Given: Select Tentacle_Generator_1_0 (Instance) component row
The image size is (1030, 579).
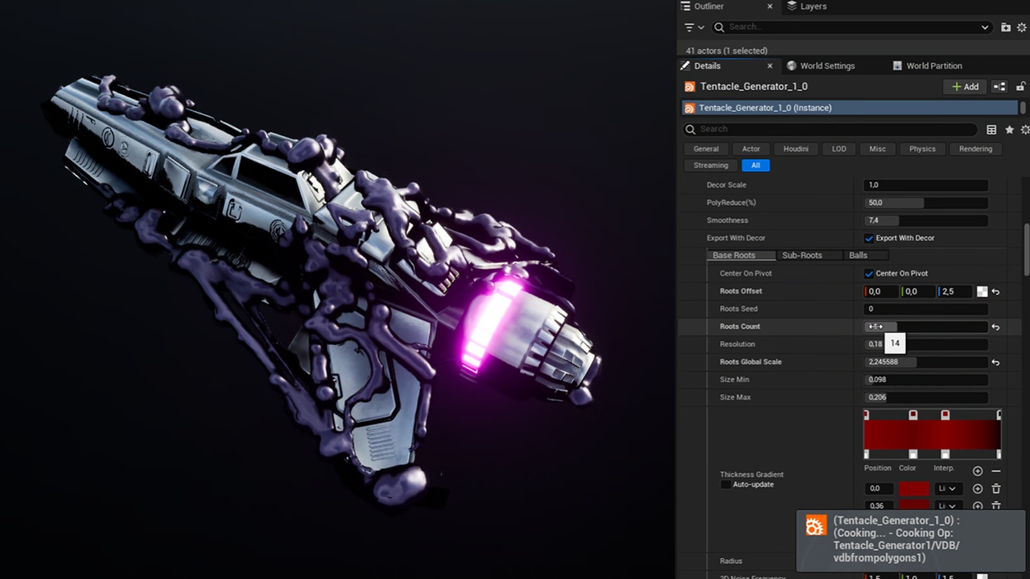Looking at the screenshot, I should (850, 108).
